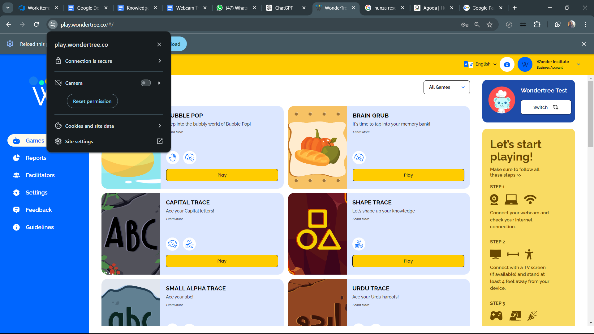
Task: Click Wondertree Test chef avatar
Action: pyautogui.click(x=501, y=100)
